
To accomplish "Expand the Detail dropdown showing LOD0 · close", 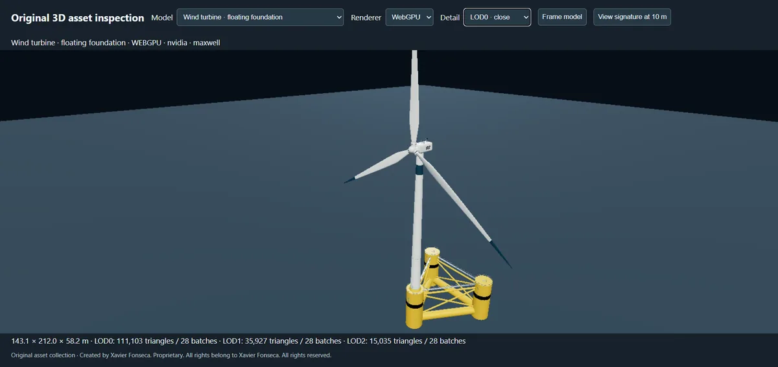I will [x=497, y=17].
